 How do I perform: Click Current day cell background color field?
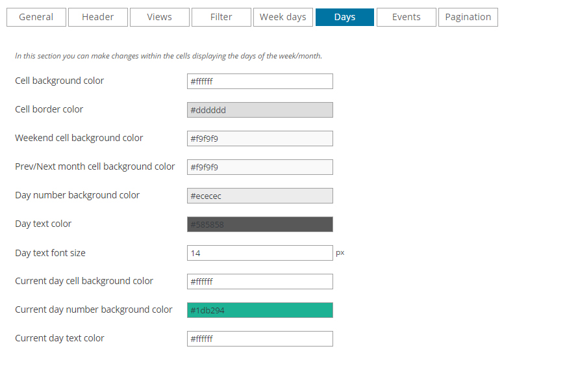pyautogui.click(x=260, y=282)
